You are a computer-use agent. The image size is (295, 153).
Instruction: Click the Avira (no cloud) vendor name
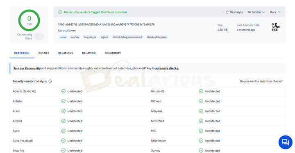click(23, 141)
